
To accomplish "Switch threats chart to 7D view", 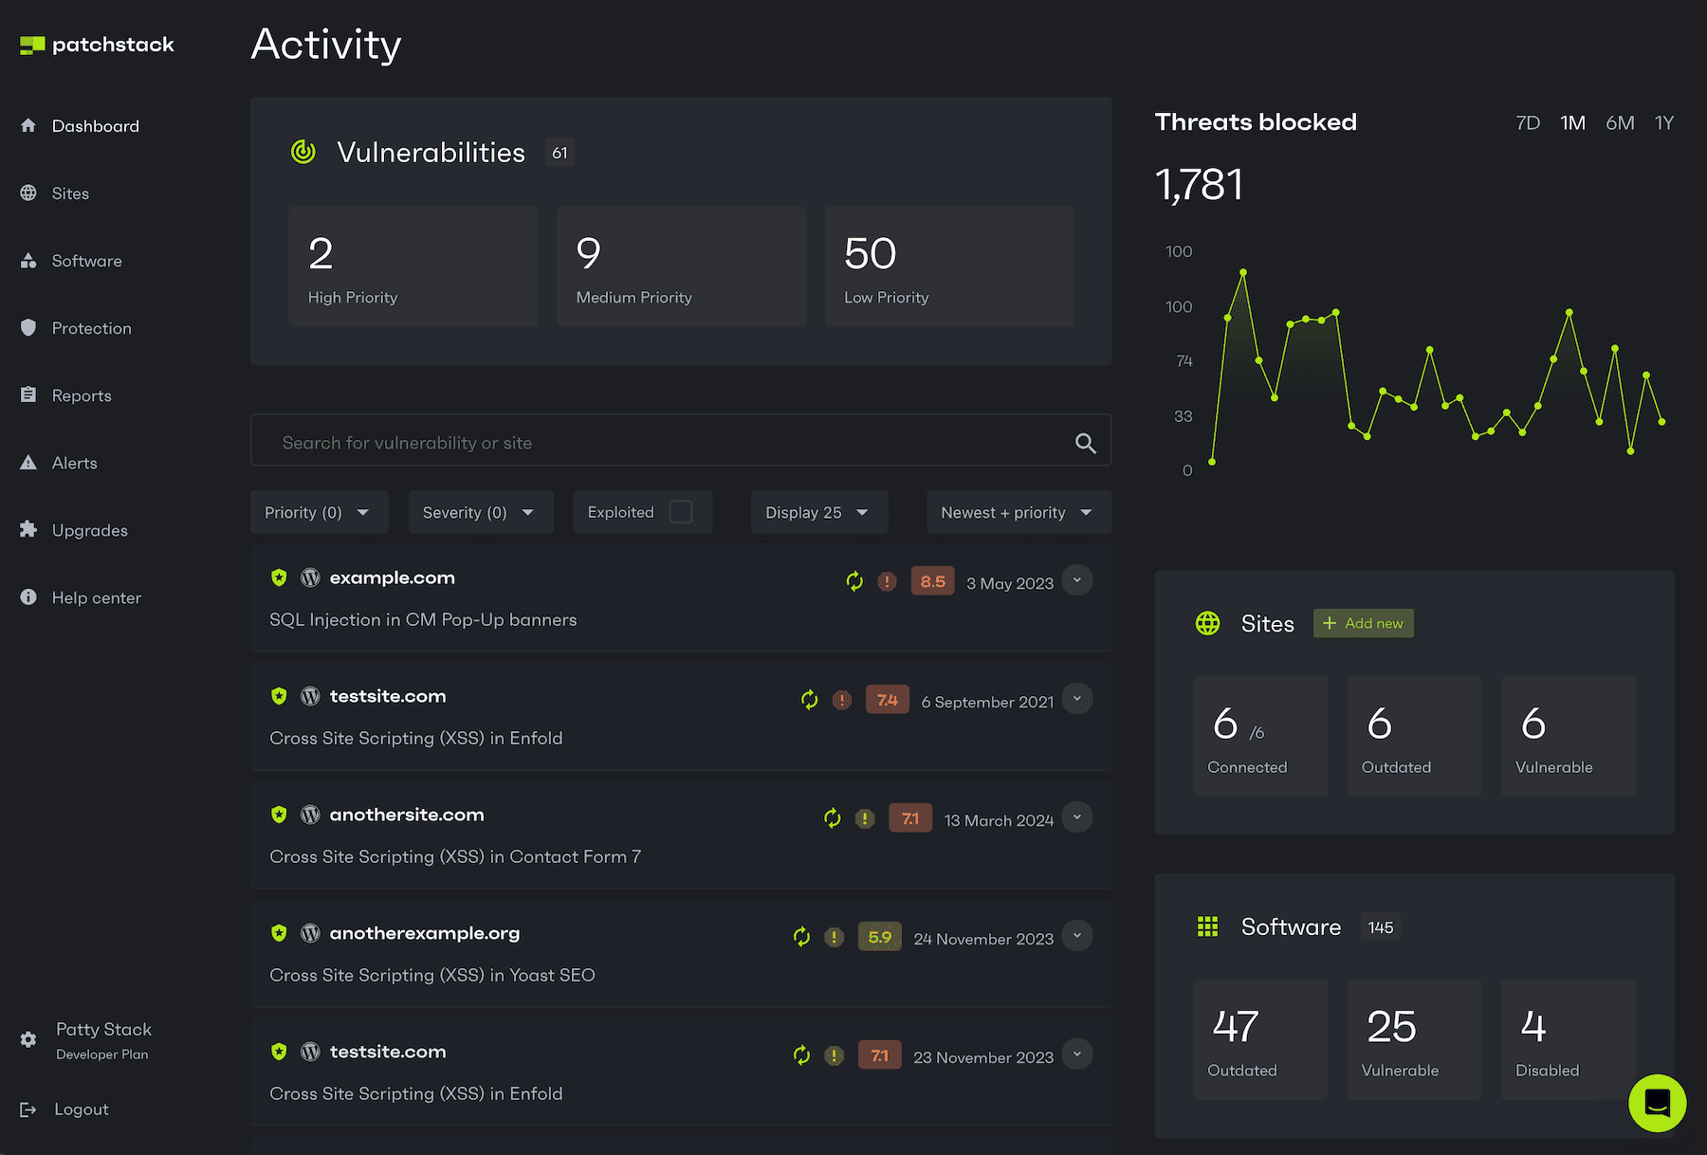I will click(1528, 121).
